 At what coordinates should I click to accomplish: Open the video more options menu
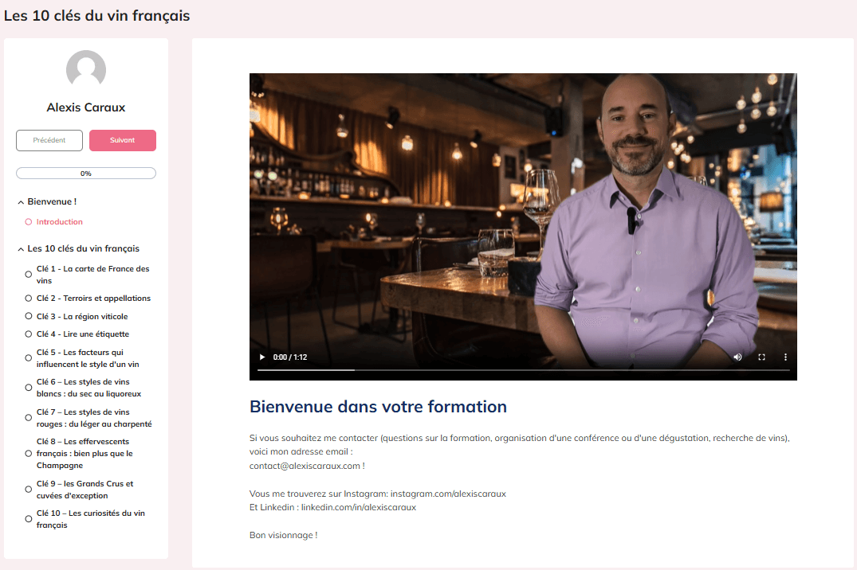(x=786, y=357)
